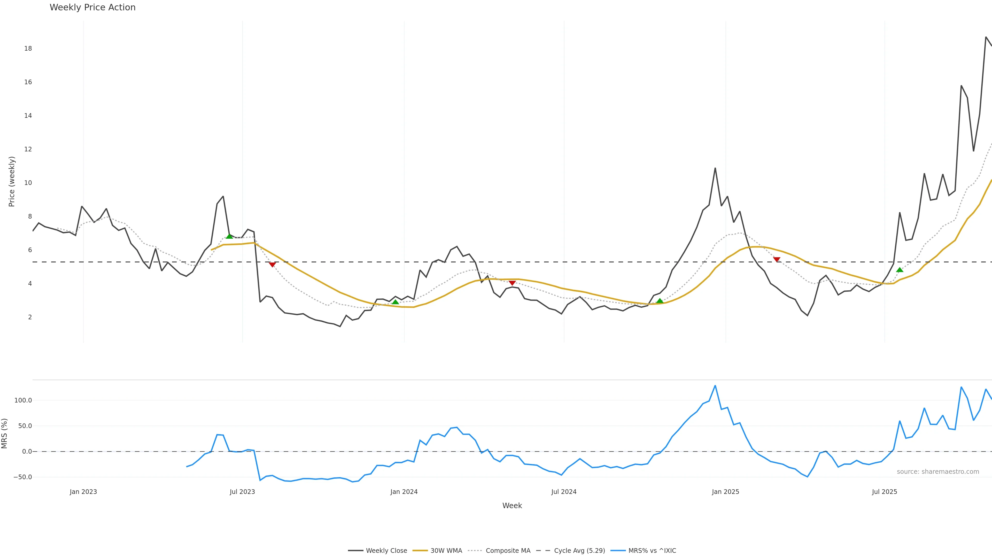Viewport: 992px width, 558px height.
Task: Click the green up-triangle marker near July 2023
Action: [229, 236]
